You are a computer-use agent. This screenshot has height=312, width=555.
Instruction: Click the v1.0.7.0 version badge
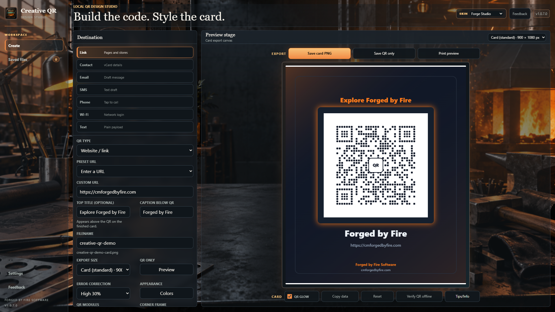click(541, 14)
